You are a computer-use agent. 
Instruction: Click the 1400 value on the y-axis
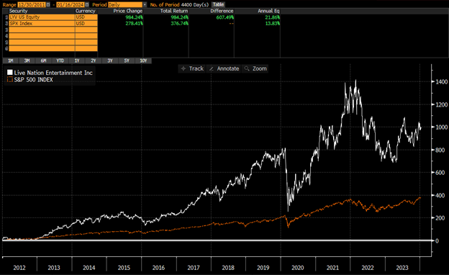tap(442, 82)
